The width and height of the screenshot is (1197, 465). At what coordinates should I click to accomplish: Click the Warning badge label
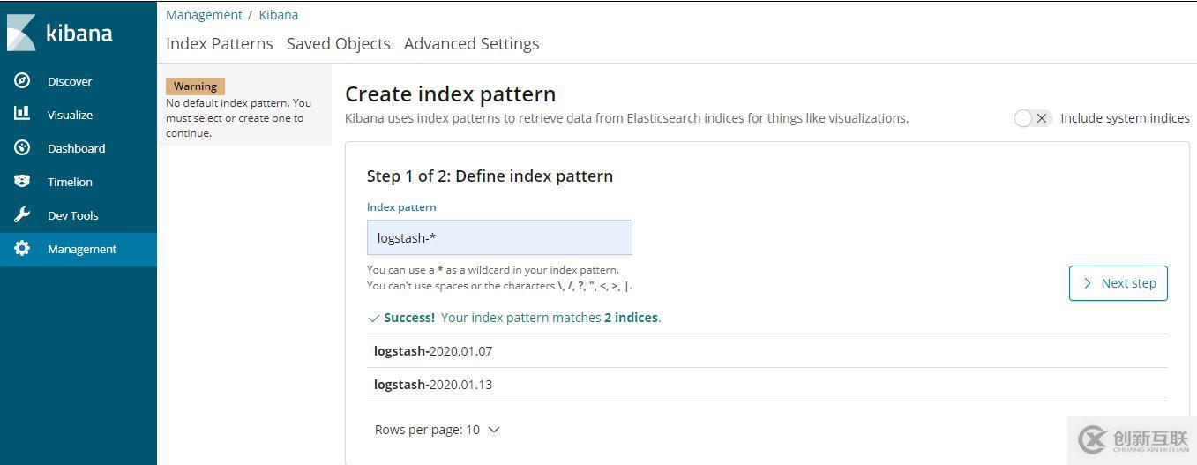[195, 86]
